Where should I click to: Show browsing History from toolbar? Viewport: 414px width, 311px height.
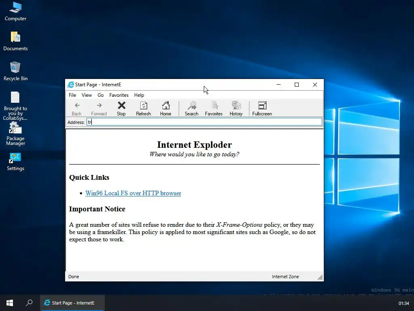coord(236,109)
